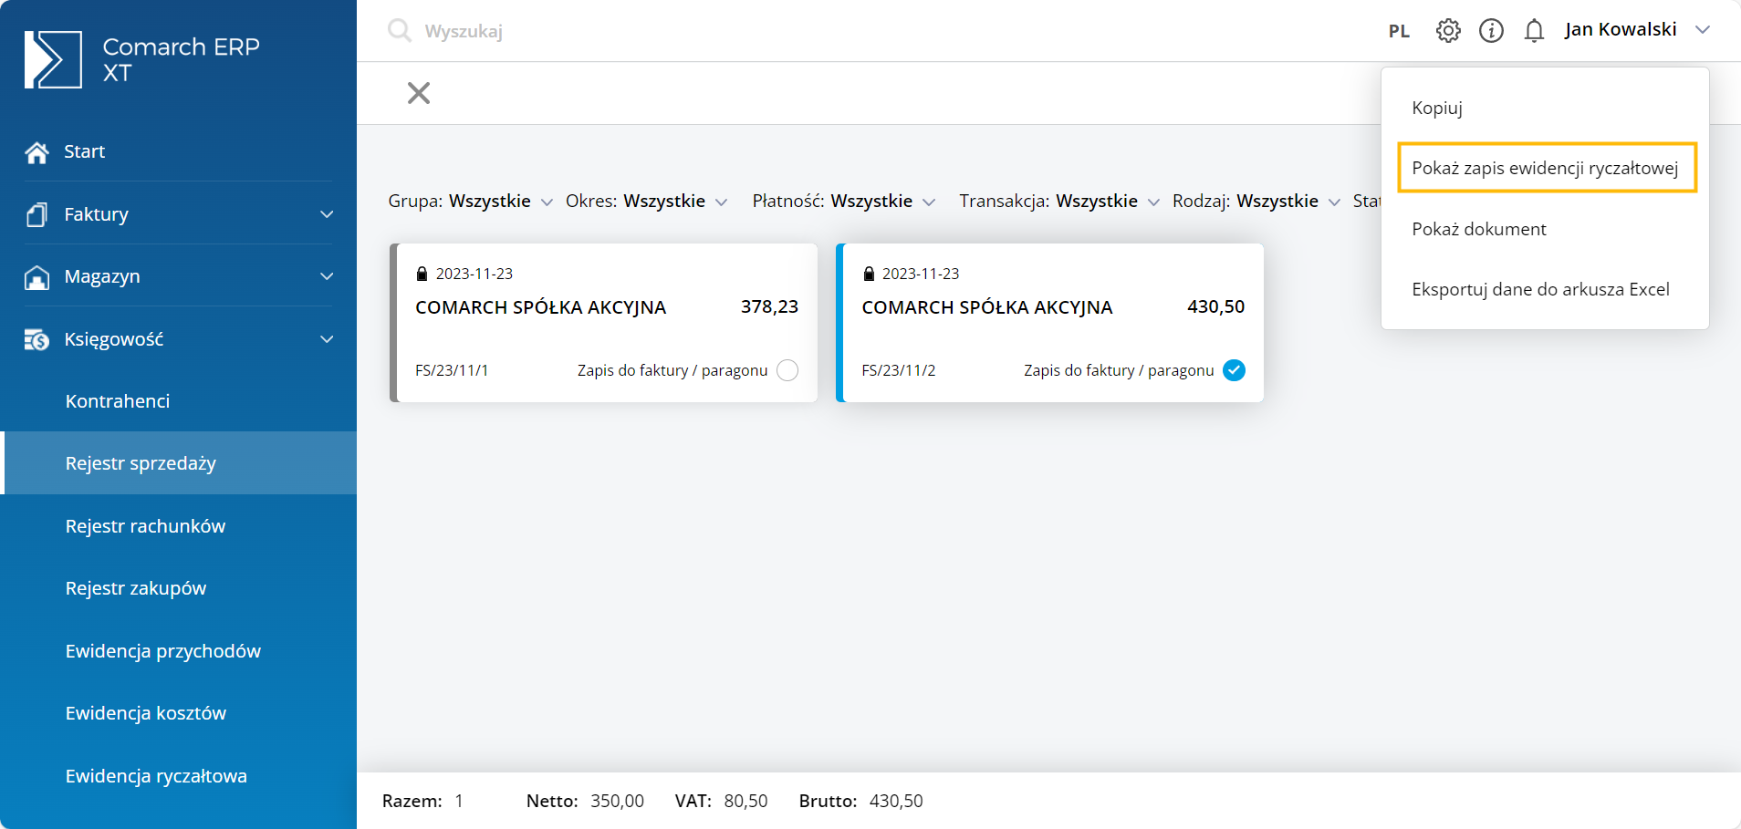
Task: Click the Faktury document icon
Action: click(36, 214)
